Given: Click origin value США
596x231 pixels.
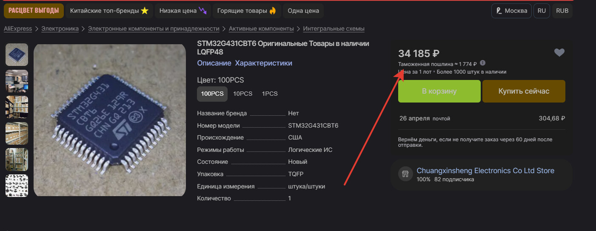Looking at the screenshot, I should tap(295, 137).
